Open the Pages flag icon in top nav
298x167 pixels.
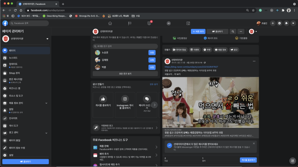tap(130, 23)
